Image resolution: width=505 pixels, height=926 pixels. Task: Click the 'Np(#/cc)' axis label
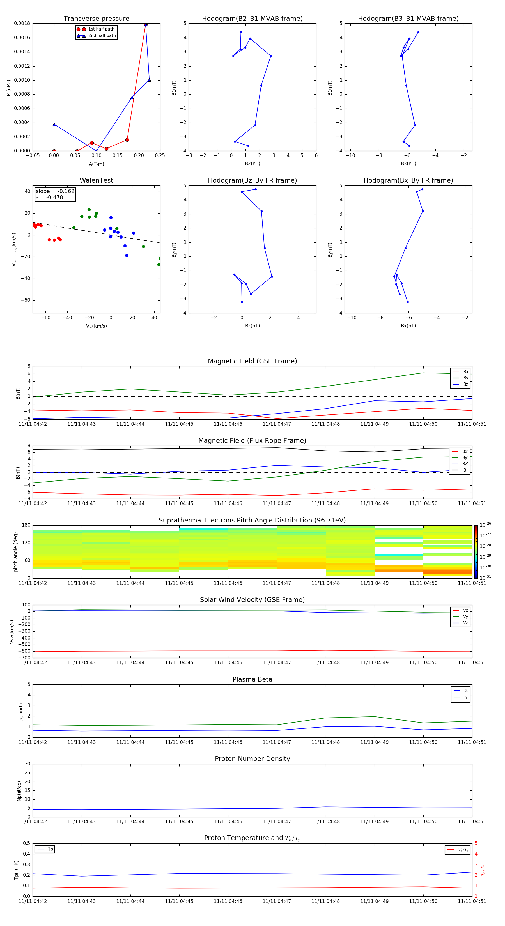pyautogui.click(x=19, y=791)
